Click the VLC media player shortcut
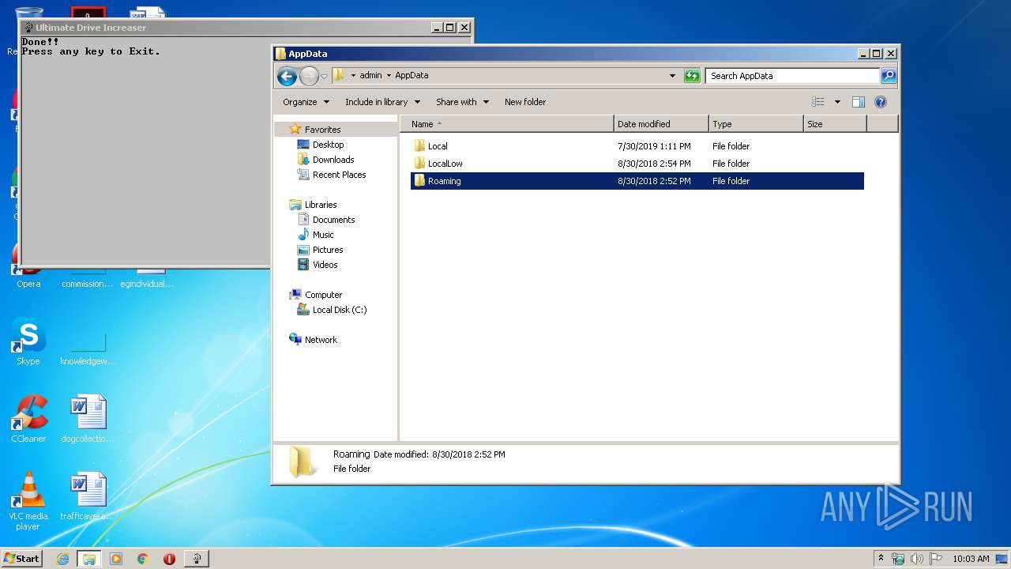The width and height of the screenshot is (1011, 569). click(x=28, y=501)
